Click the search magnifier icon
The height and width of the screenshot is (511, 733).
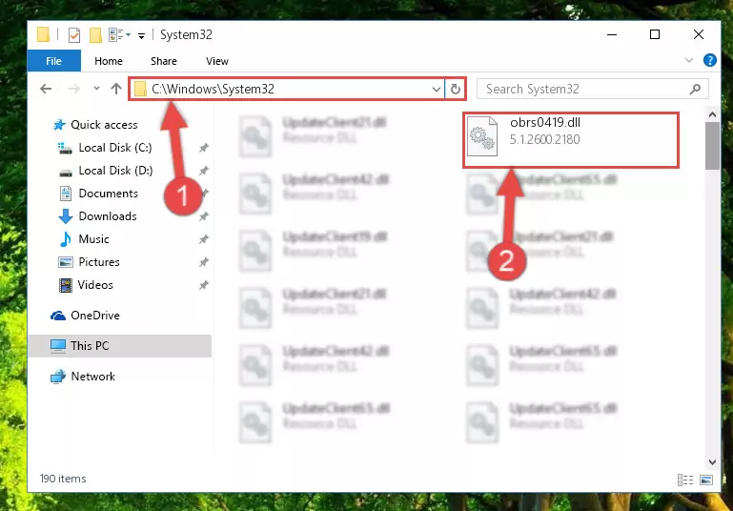click(695, 89)
